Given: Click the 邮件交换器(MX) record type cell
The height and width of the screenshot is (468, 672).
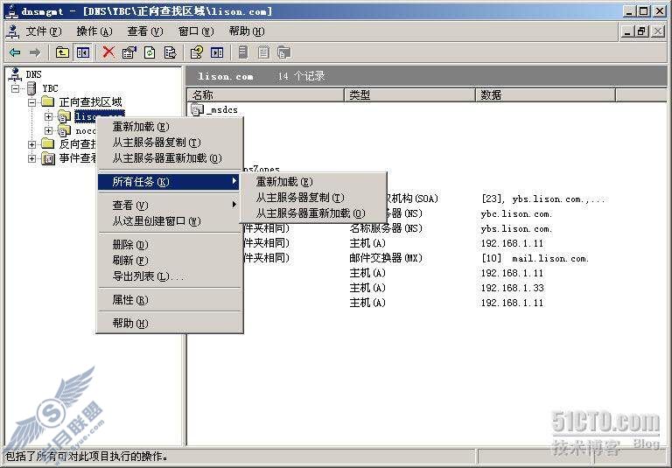Looking at the screenshot, I should click(386, 258).
